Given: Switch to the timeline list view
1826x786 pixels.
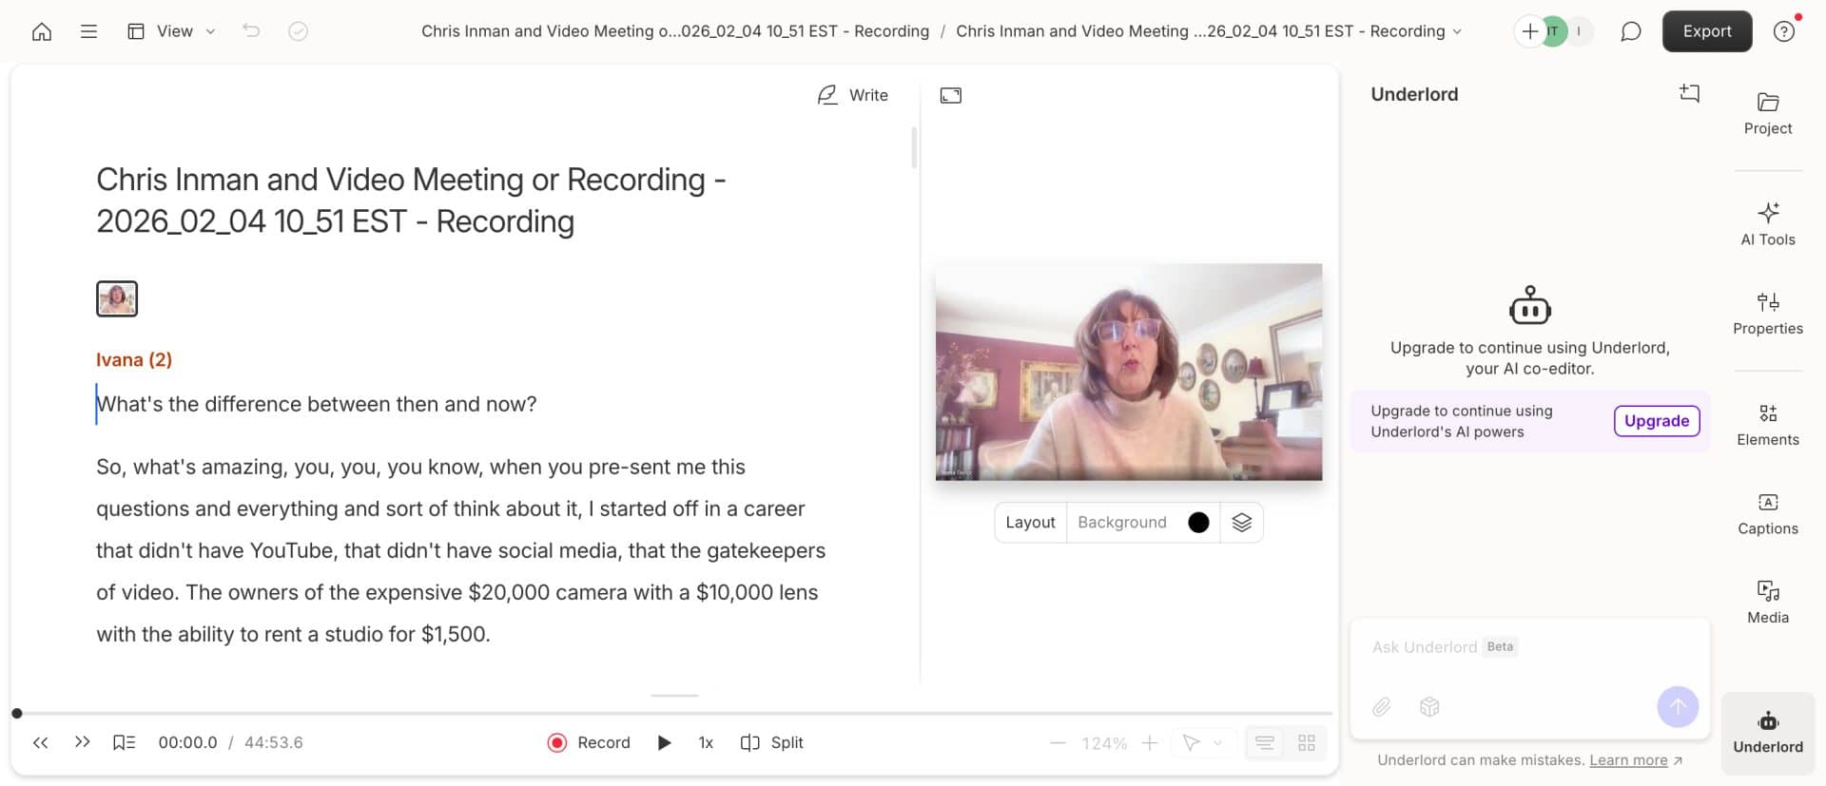Looking at the screenshot, I should pyautogui.click(x=1264, y=743).
